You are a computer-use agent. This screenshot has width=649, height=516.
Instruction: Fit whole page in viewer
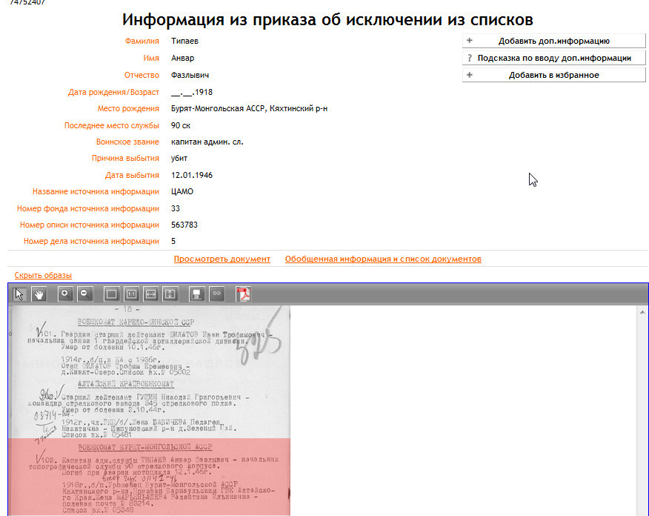pyautogui.click(x=112, y=294)
